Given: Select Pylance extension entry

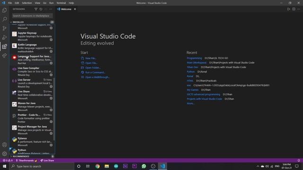Looking at the screenshot, I should [32, 142].
